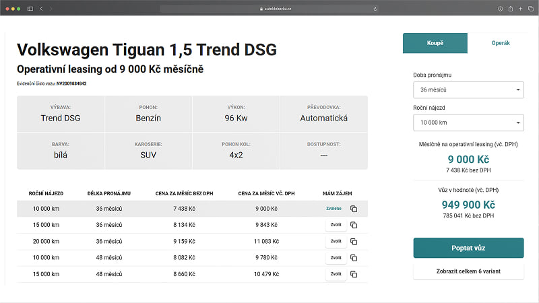Screen dimensions: 539x303
Task: Reload the page via address bar icon
Action: 375,8
